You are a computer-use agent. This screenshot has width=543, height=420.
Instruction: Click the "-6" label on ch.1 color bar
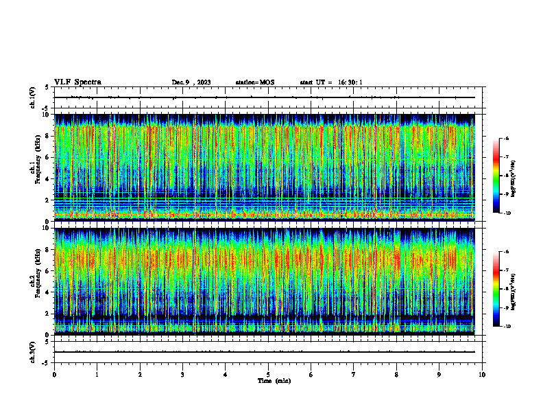click(506, 139)
